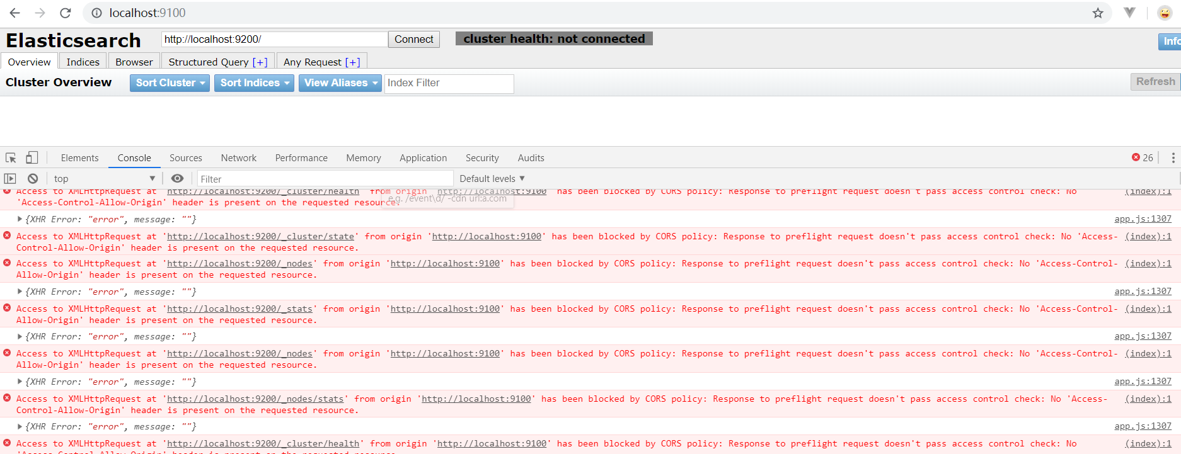Select the DevTools Memory tab

pos(364,158)
